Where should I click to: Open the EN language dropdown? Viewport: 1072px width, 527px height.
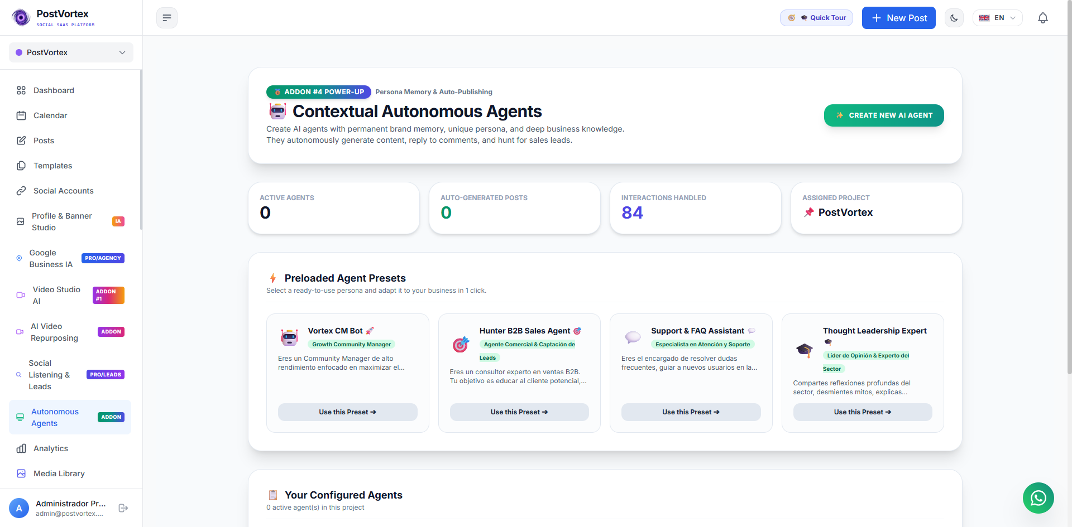click(x=998, y=18)
